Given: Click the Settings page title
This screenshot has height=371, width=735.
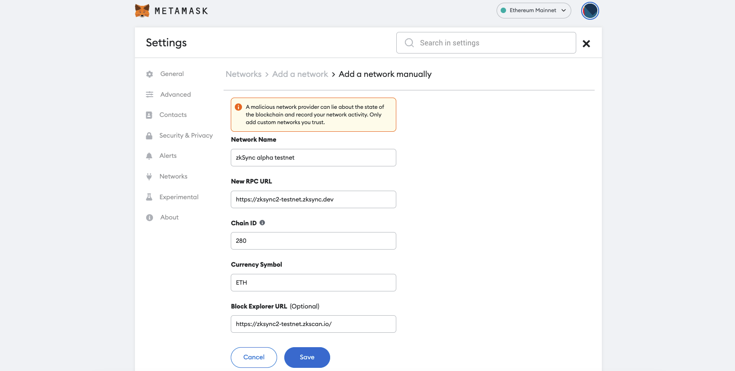Looking at the screenshot, I should [x=166, y=43].
